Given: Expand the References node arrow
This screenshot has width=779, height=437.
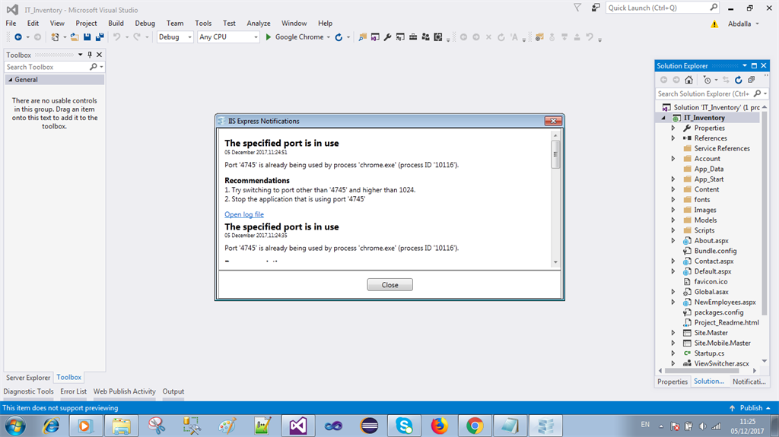Looking at the screenshot, I should [673, 138].
